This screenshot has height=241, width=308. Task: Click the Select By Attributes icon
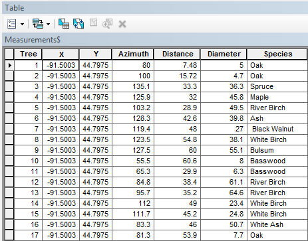(64, 24)
